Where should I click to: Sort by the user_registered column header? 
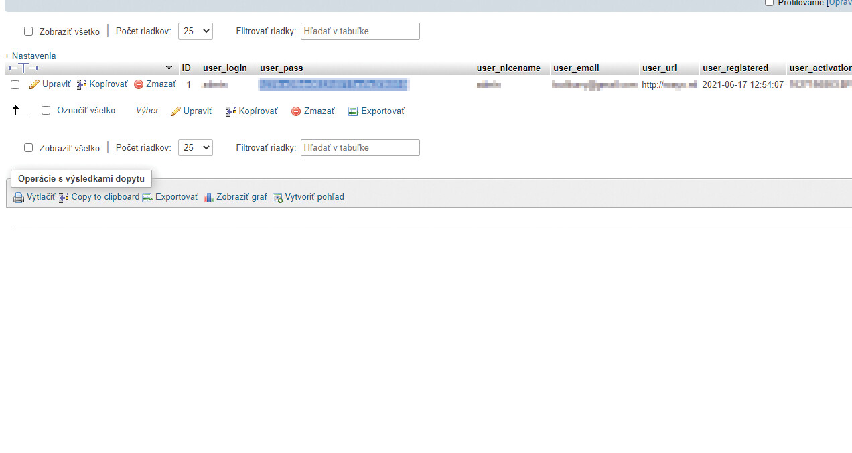click(x=735, y=68)
